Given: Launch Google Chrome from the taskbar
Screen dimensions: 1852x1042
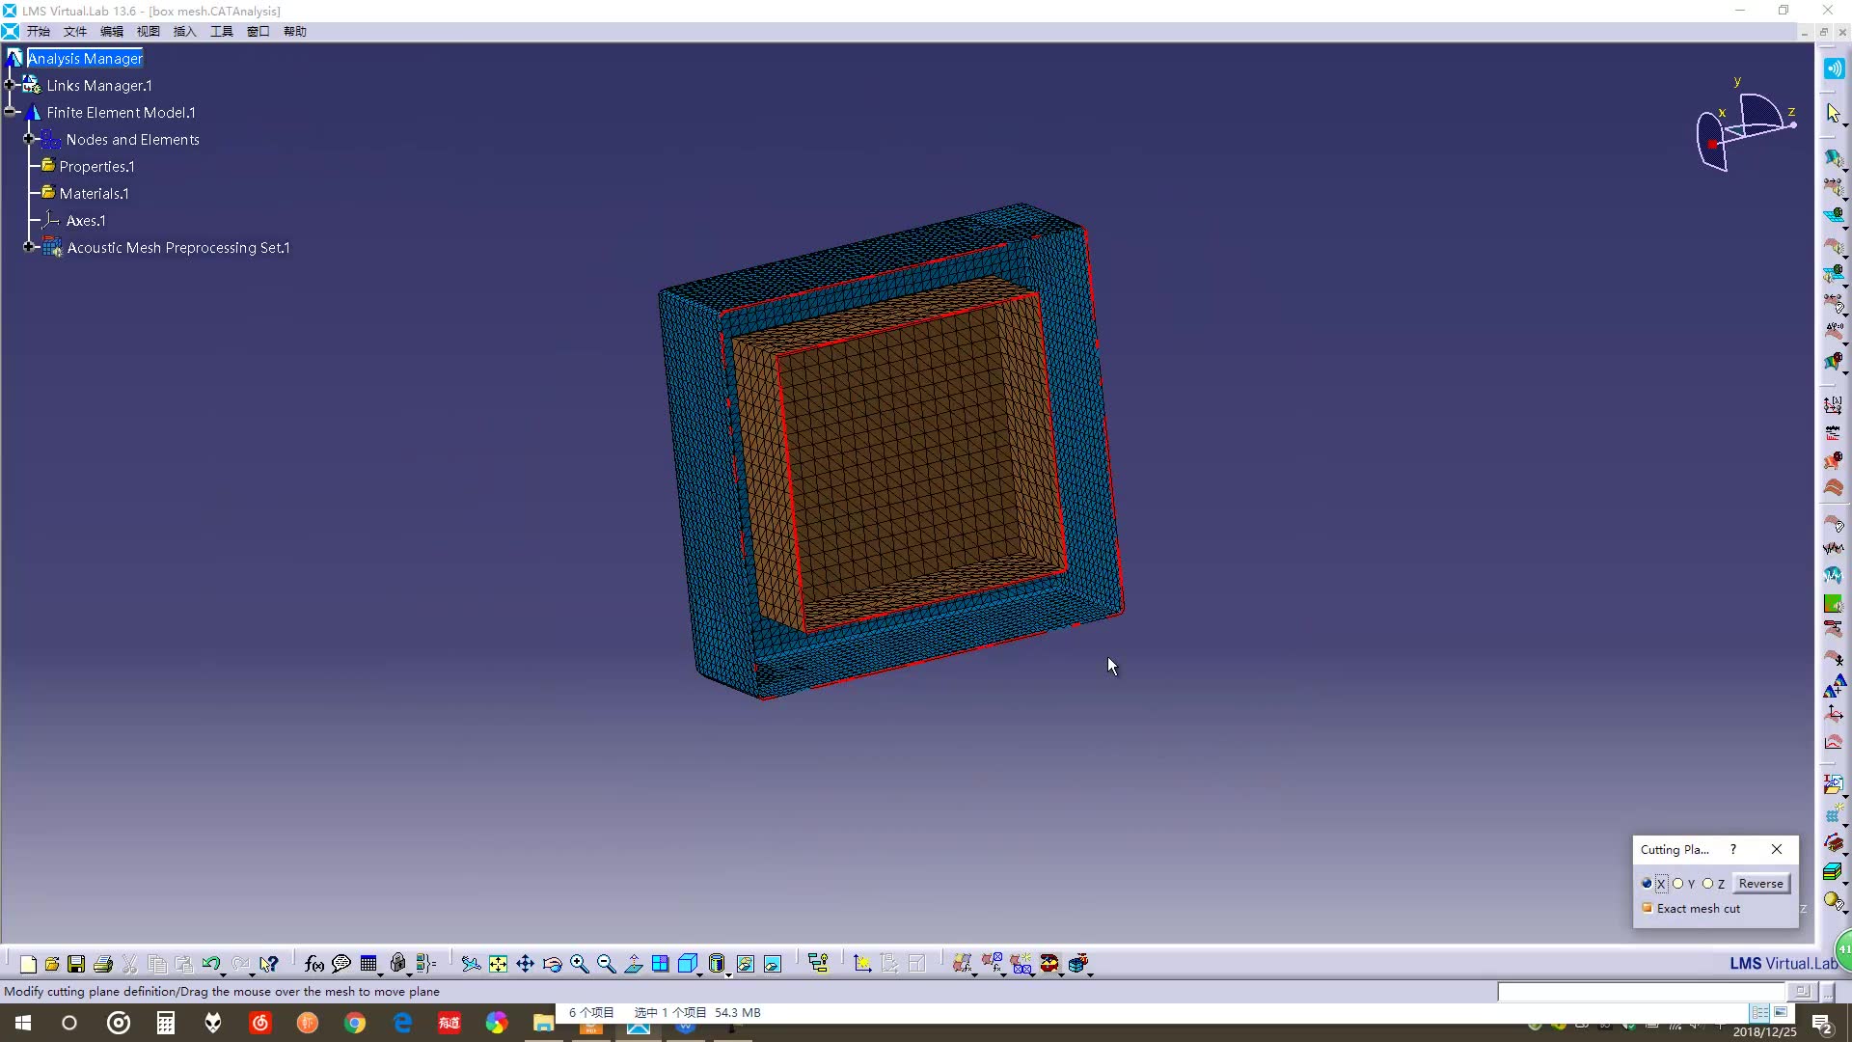Looking at the screenshot, I should pos(355,1023).
